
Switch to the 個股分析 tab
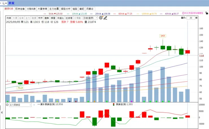66,9
